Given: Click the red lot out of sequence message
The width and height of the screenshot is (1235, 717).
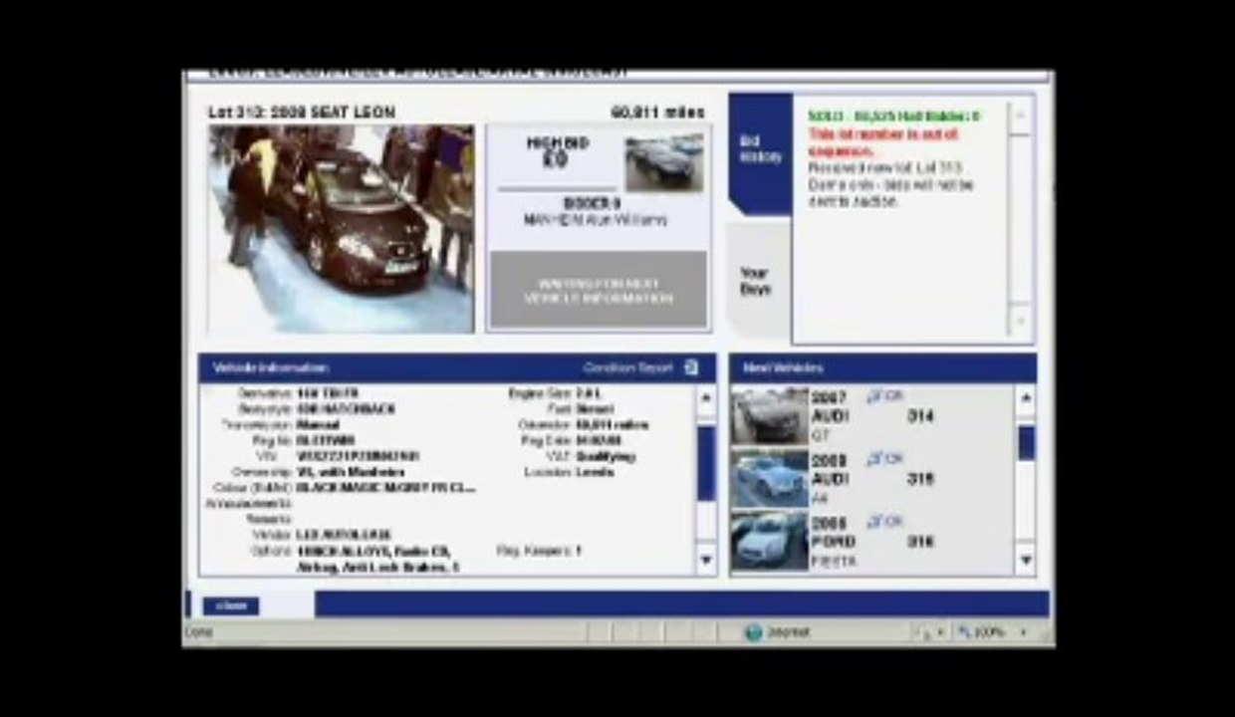Looking at the screenshot, I should [x=883, y=142].
